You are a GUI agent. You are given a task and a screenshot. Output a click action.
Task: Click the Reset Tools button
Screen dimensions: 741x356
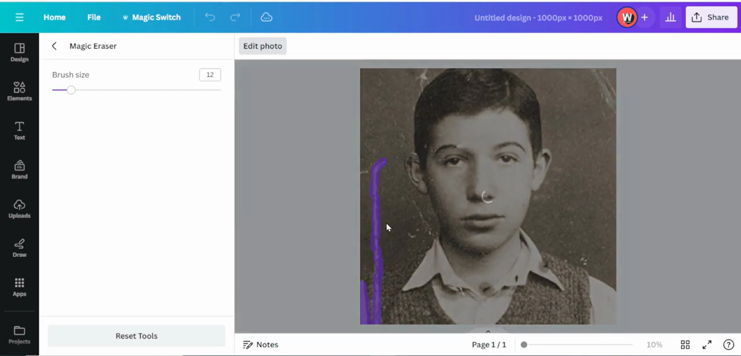(136, 336)
